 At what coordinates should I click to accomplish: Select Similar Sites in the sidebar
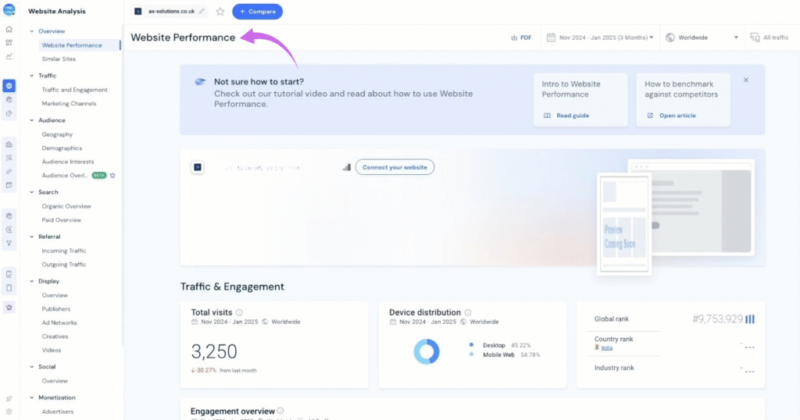pyautogui.click(x=59, y=59)
